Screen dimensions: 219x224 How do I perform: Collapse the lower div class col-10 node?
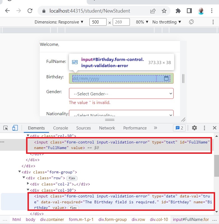tap(28, 190)
